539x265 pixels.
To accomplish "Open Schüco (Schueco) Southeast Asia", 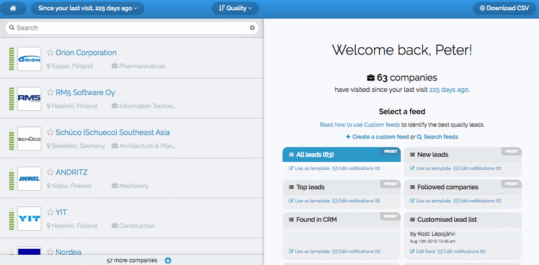I will coord(113,132).
